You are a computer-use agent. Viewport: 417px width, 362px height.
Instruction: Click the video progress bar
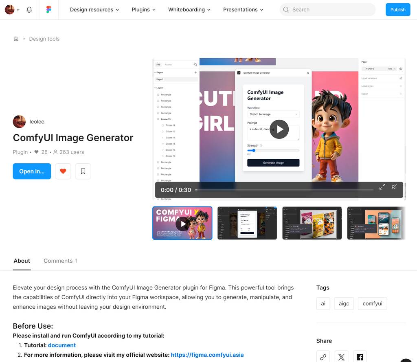point(284,190)
